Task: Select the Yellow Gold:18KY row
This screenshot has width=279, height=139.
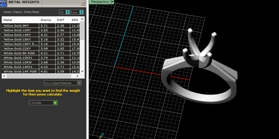Action: (x=41, y=39)
